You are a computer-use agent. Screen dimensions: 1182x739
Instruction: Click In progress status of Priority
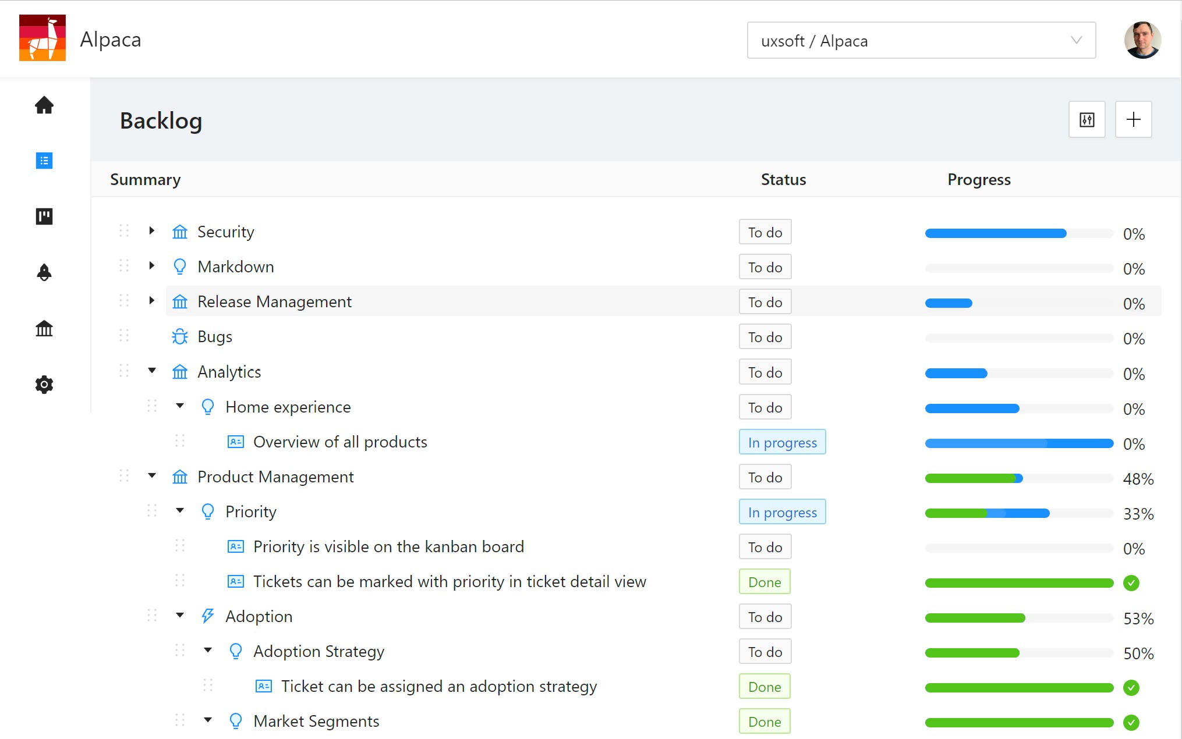781,512
